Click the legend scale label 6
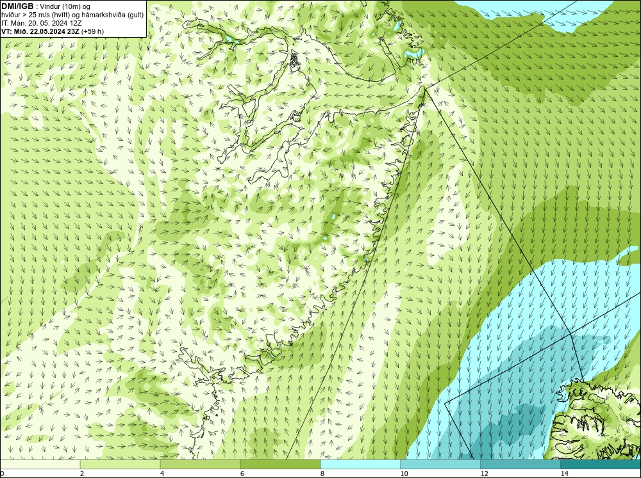 tap(242, 474)
